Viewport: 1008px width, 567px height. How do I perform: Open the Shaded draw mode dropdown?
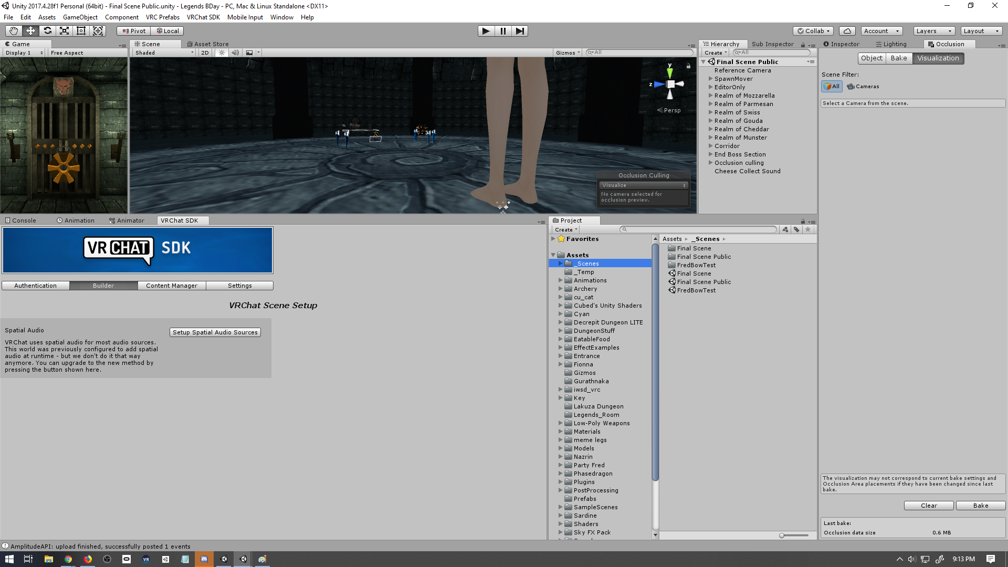coord(164,52)
